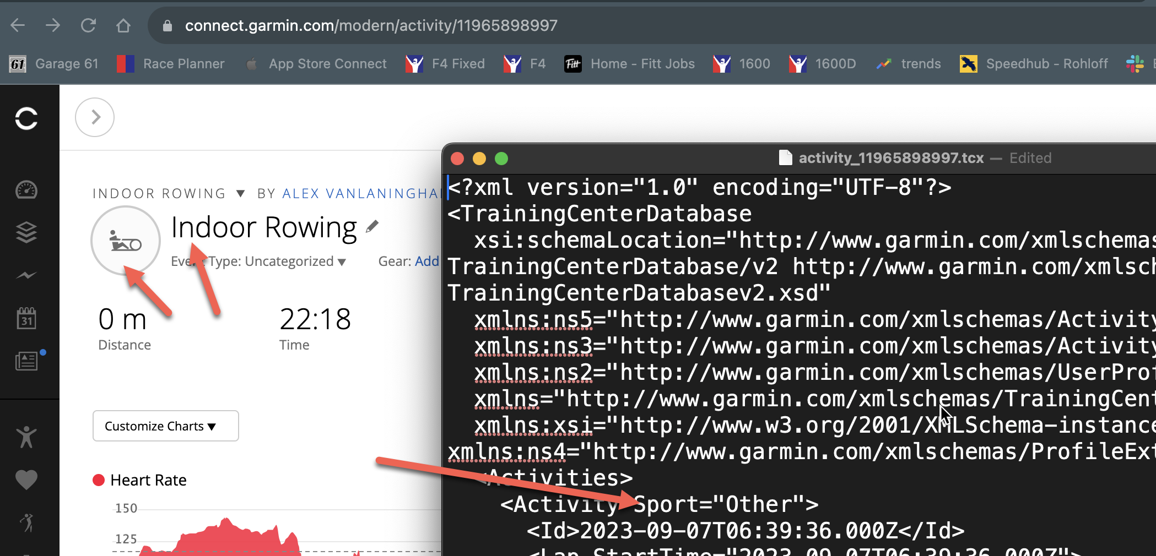Open the 1600 bookmark

(741, 64)
